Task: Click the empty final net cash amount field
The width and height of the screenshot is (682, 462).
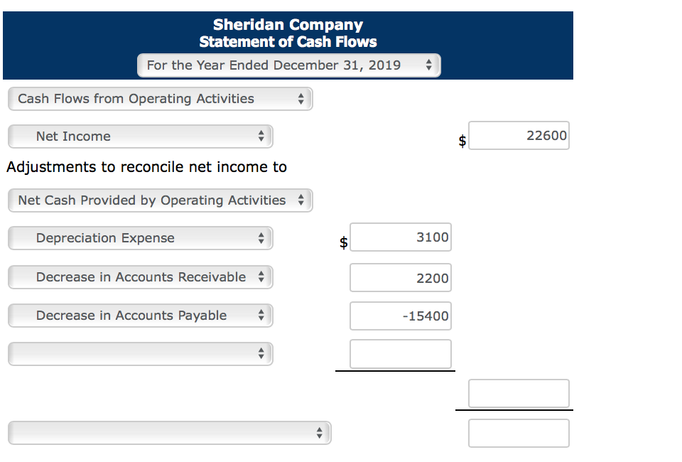Action: [519, 433]
